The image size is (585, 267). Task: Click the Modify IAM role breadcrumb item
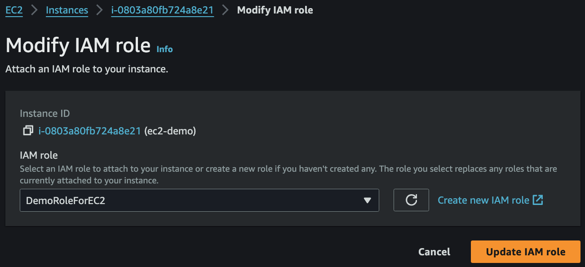[x=275, y=10]
